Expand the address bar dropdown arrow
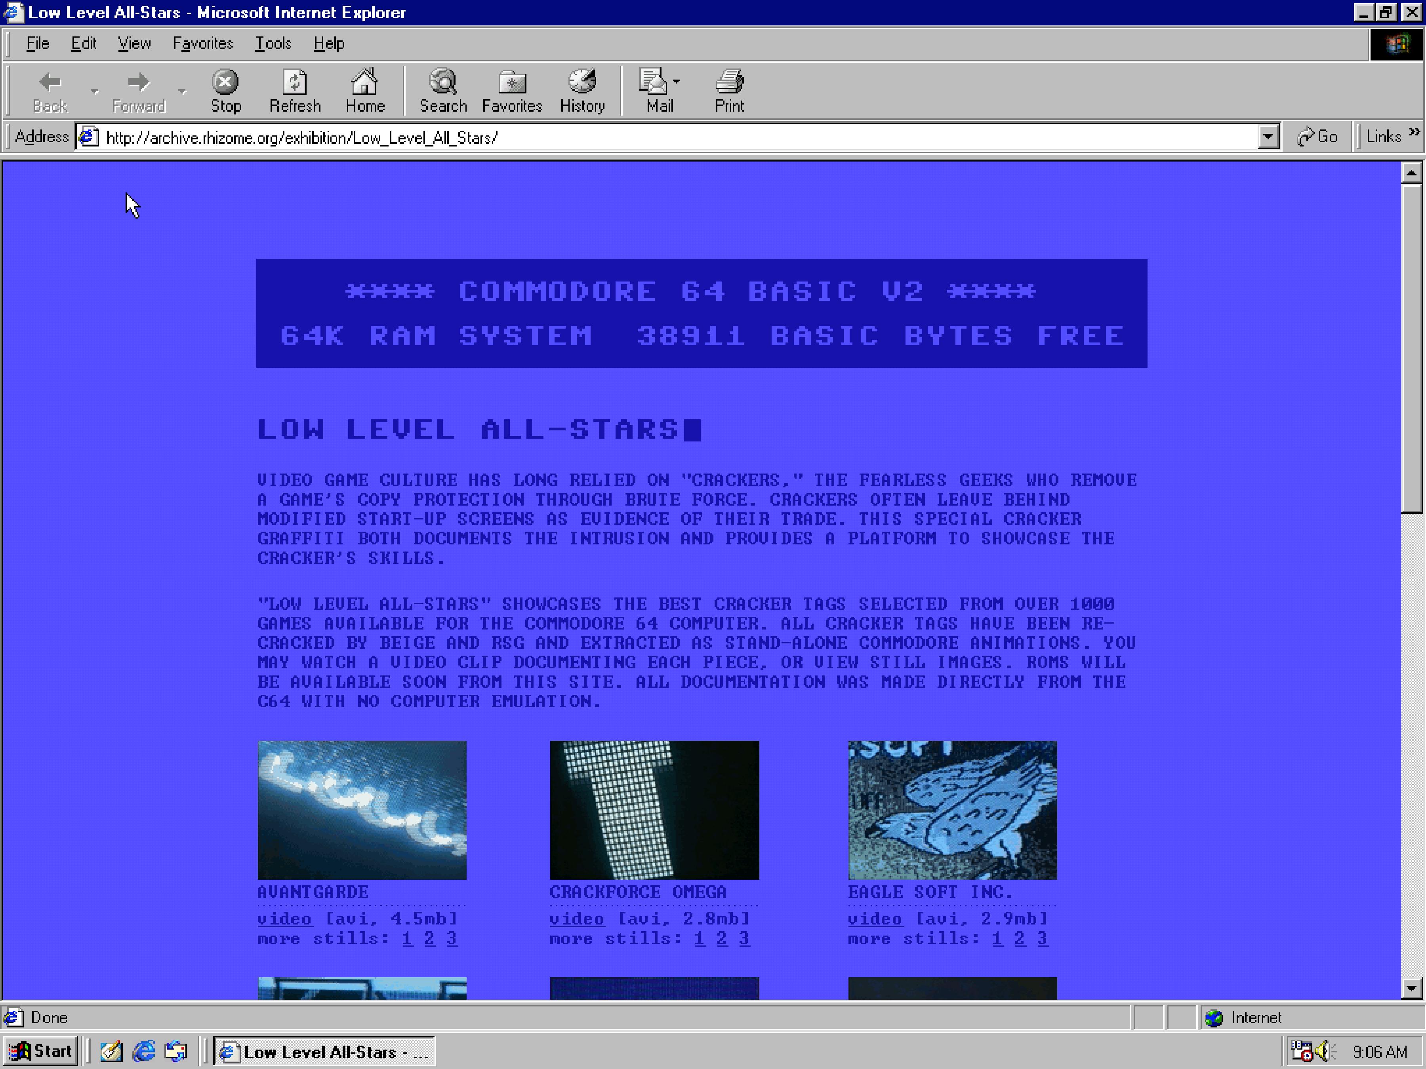This screenshot has height=1069, width=1426. [x=1268, y=137]
